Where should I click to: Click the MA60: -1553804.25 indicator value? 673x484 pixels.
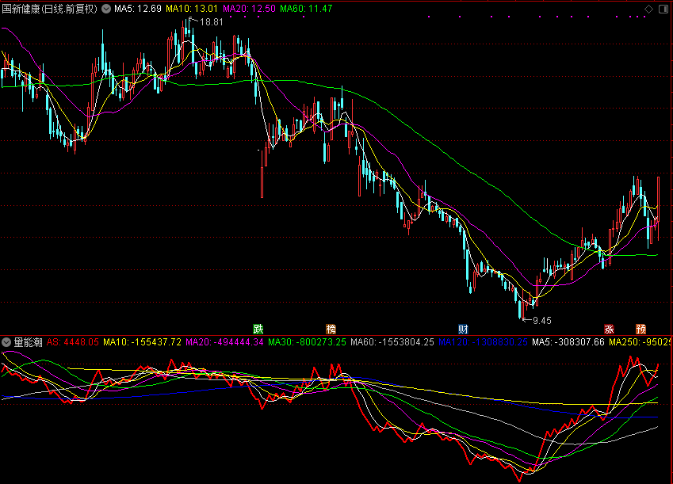[x=392, y=342]
